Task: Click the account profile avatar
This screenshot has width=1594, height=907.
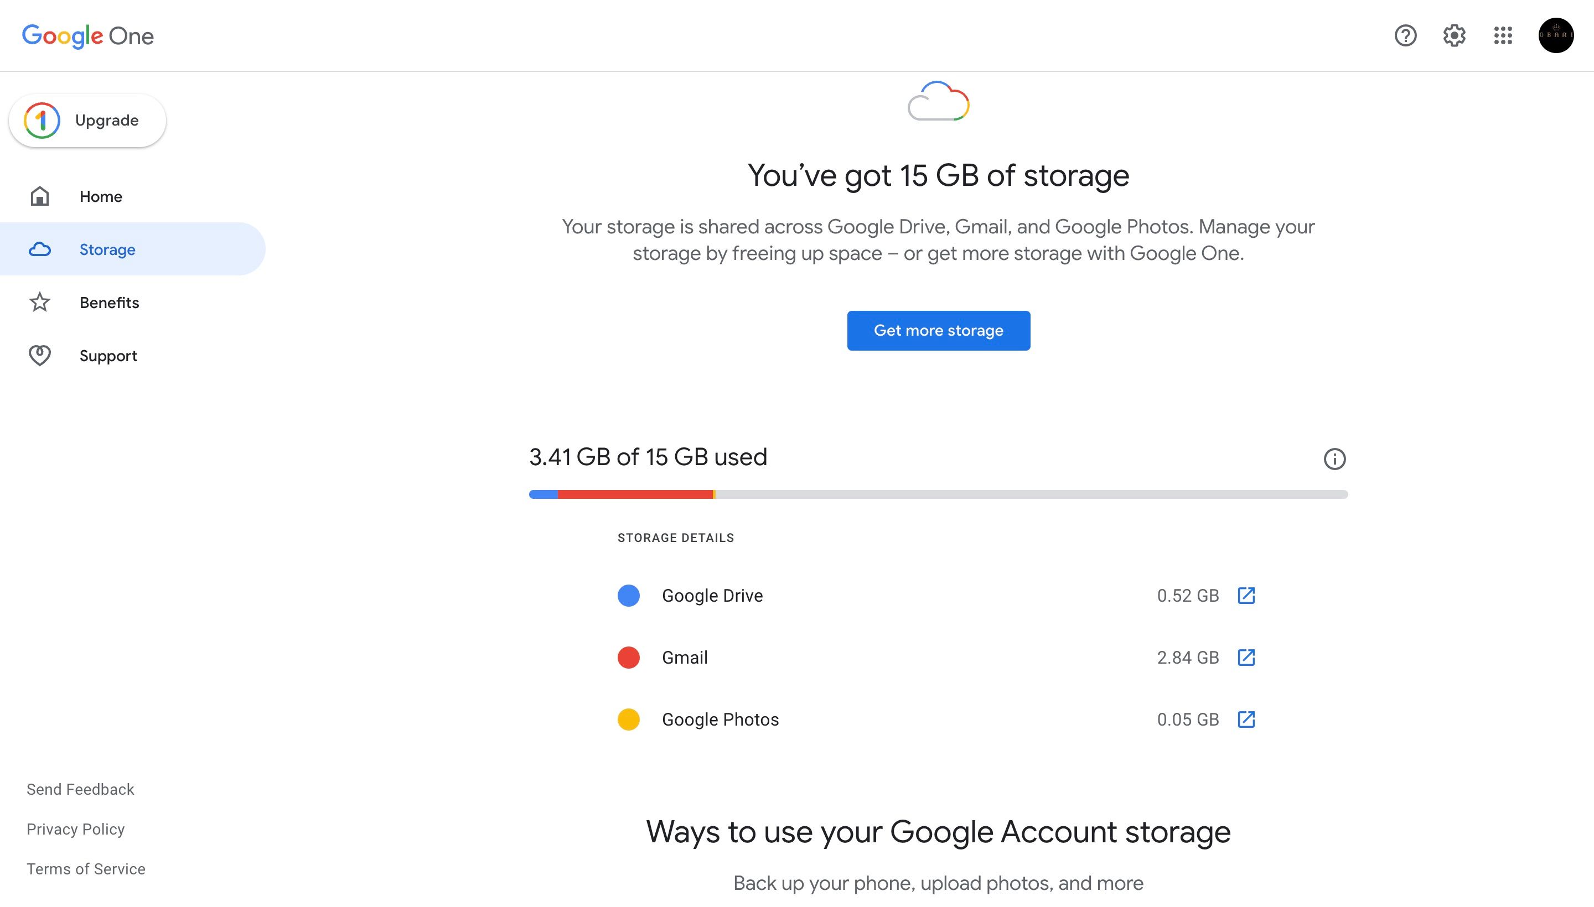Action: [1555, 35]
